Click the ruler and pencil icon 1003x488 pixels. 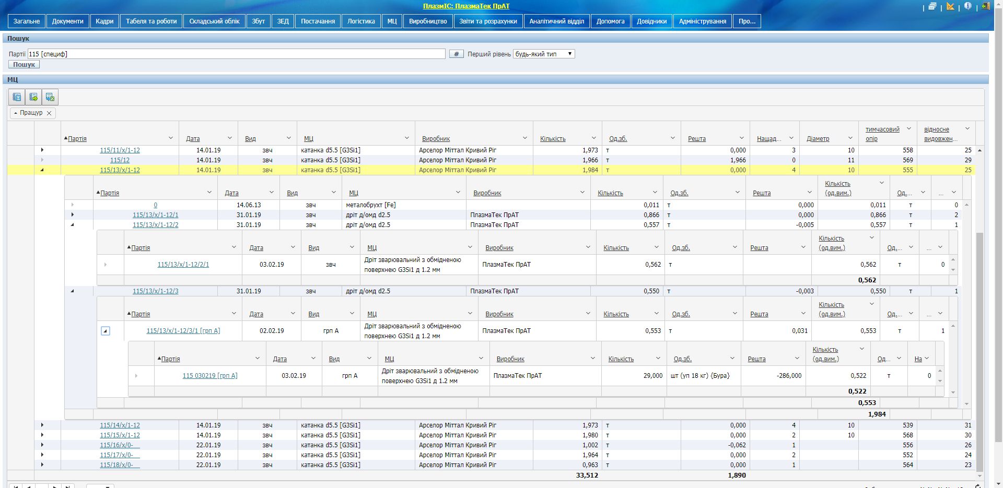[x=950, y=7]
